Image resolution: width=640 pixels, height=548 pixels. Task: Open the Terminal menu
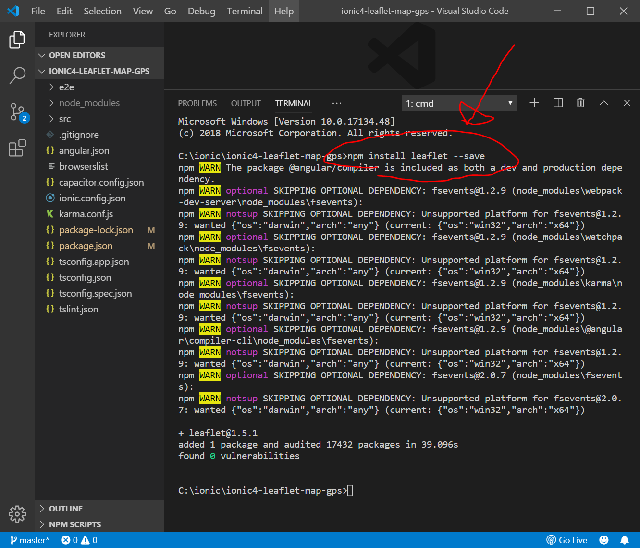(x=245, y=11)
